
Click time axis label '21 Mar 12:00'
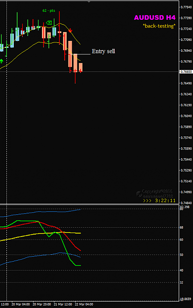coord(63,304)
